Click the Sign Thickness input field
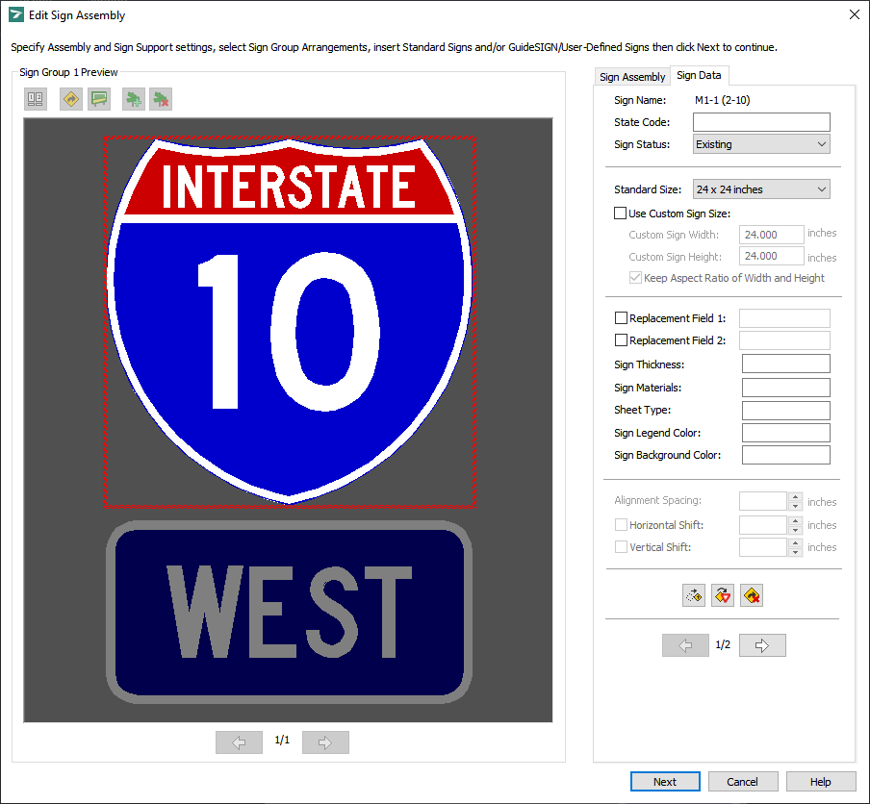This screenshot has width=870, height=804. [785, 364]
